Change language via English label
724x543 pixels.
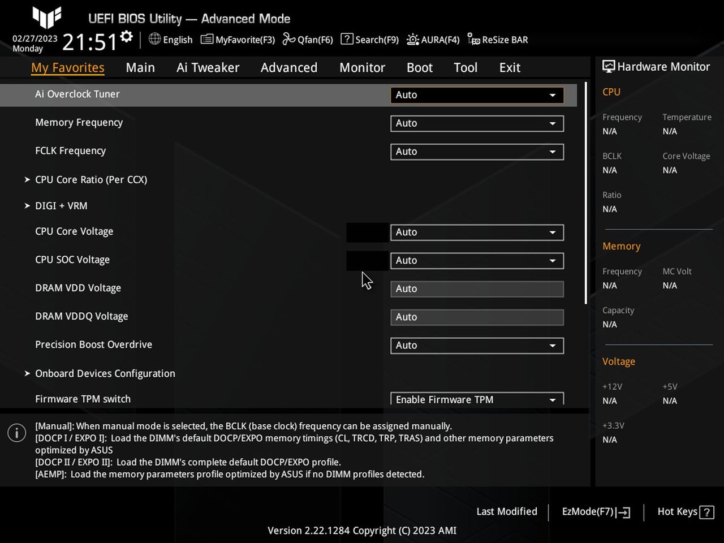pos(178,40)
